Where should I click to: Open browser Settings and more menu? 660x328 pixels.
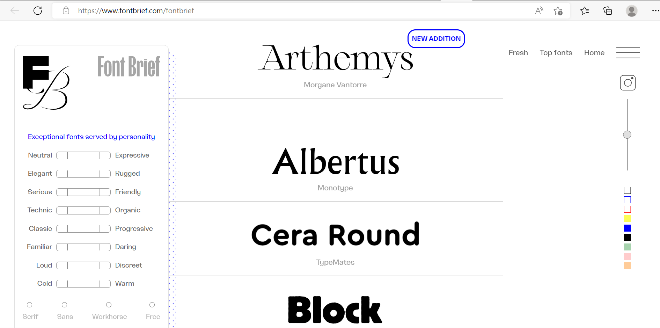click(655, 11)
